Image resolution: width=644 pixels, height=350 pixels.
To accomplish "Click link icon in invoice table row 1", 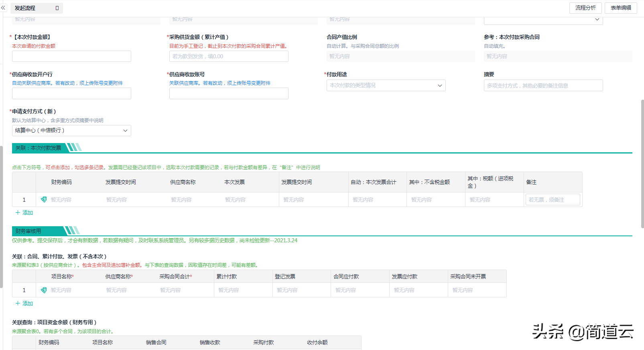I will pos(44,199).
